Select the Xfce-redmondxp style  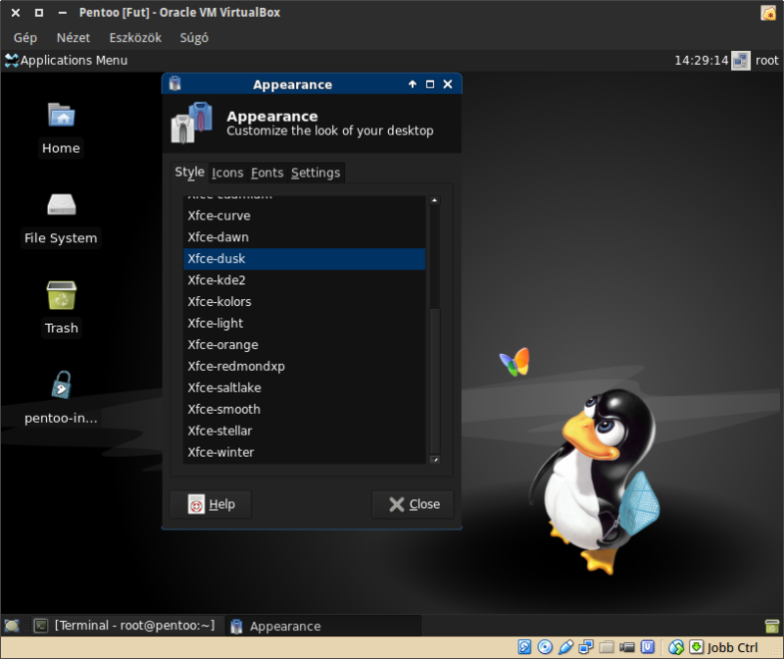tap(305, 367)
